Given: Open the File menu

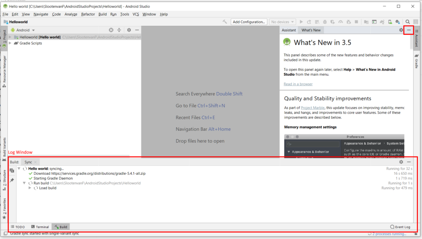Looking at the screenshot, I should click(5, 14).
